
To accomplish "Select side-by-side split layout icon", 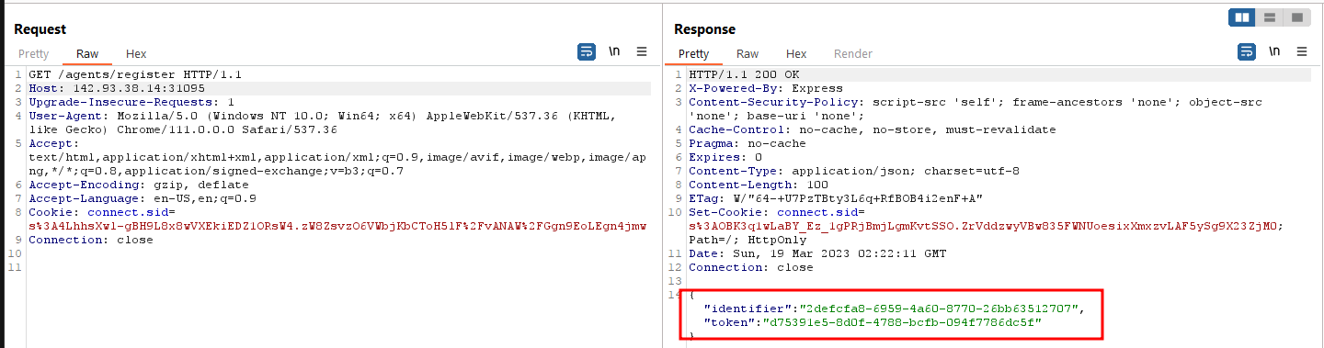I will pyautogui.click(x=1242, y=17).
